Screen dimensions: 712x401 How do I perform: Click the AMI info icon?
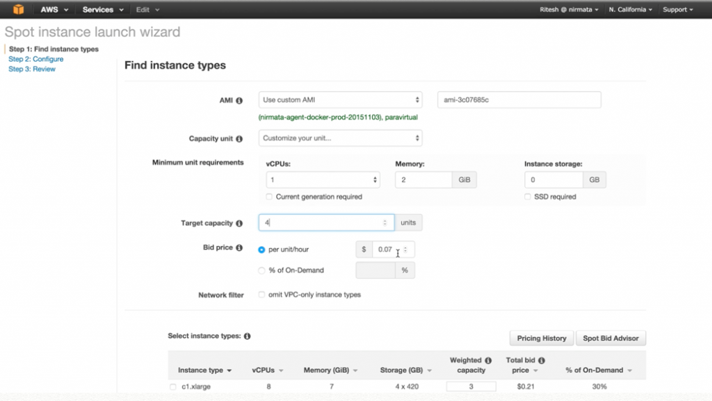(239, 101)
